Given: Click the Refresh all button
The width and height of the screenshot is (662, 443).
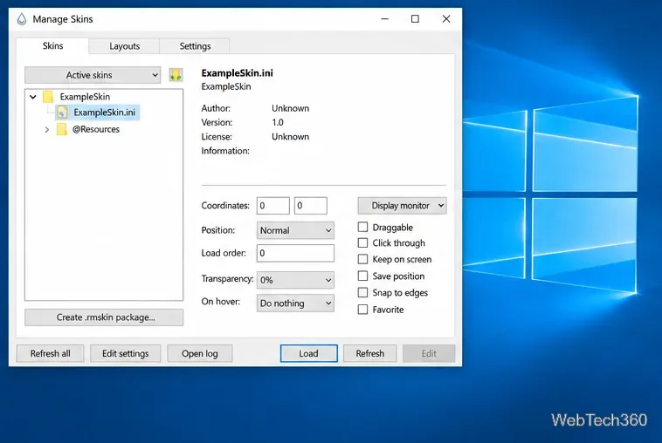Looking at the screenshot, I should click(51, 353).
